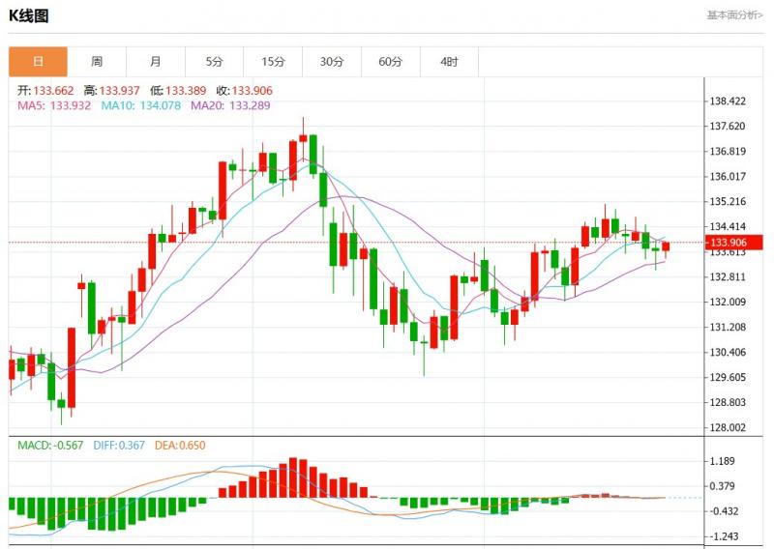The image size is (774, 549).
Task: Open the 4时 timeframe tab
Action: pos(449,62)
